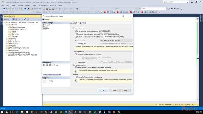Select the Sandbox database in tree
This screenshot has width=203, height=114.
15,36
